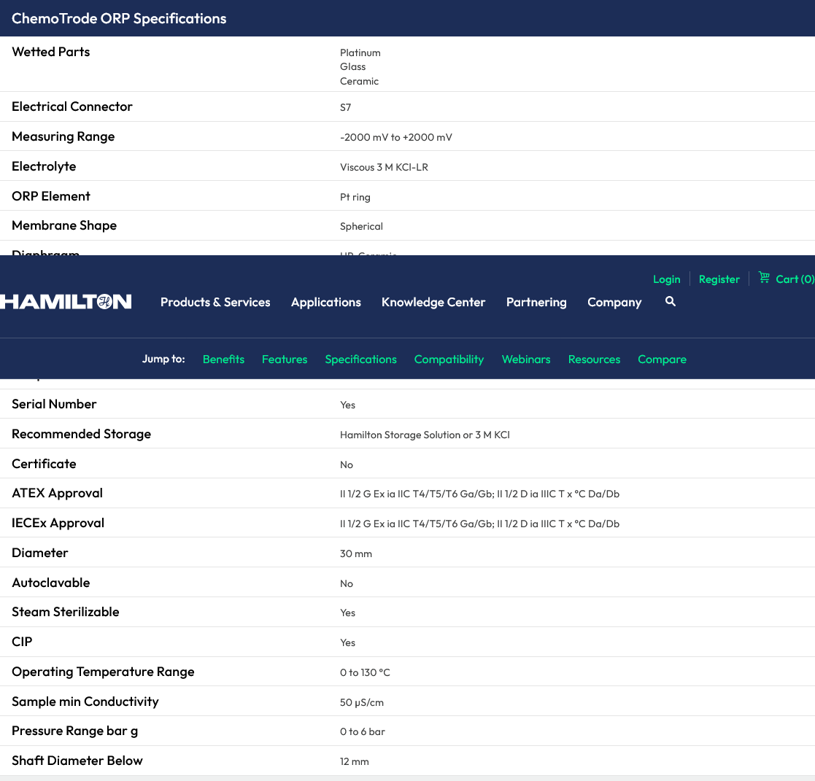
Task: Select the IECEx Approval label
Action: pos(58,523)
